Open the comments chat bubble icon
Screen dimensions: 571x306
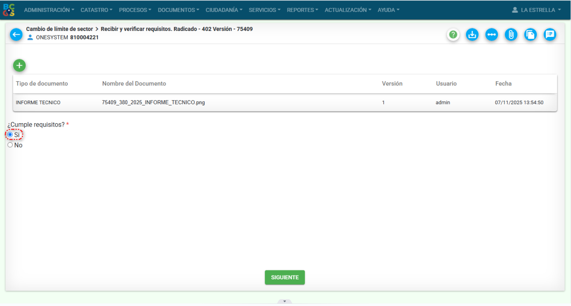pos(550,35)
